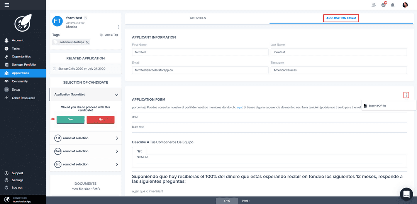Open the users icon in top bar
417x204 pixels.
[x=374, y=5]
